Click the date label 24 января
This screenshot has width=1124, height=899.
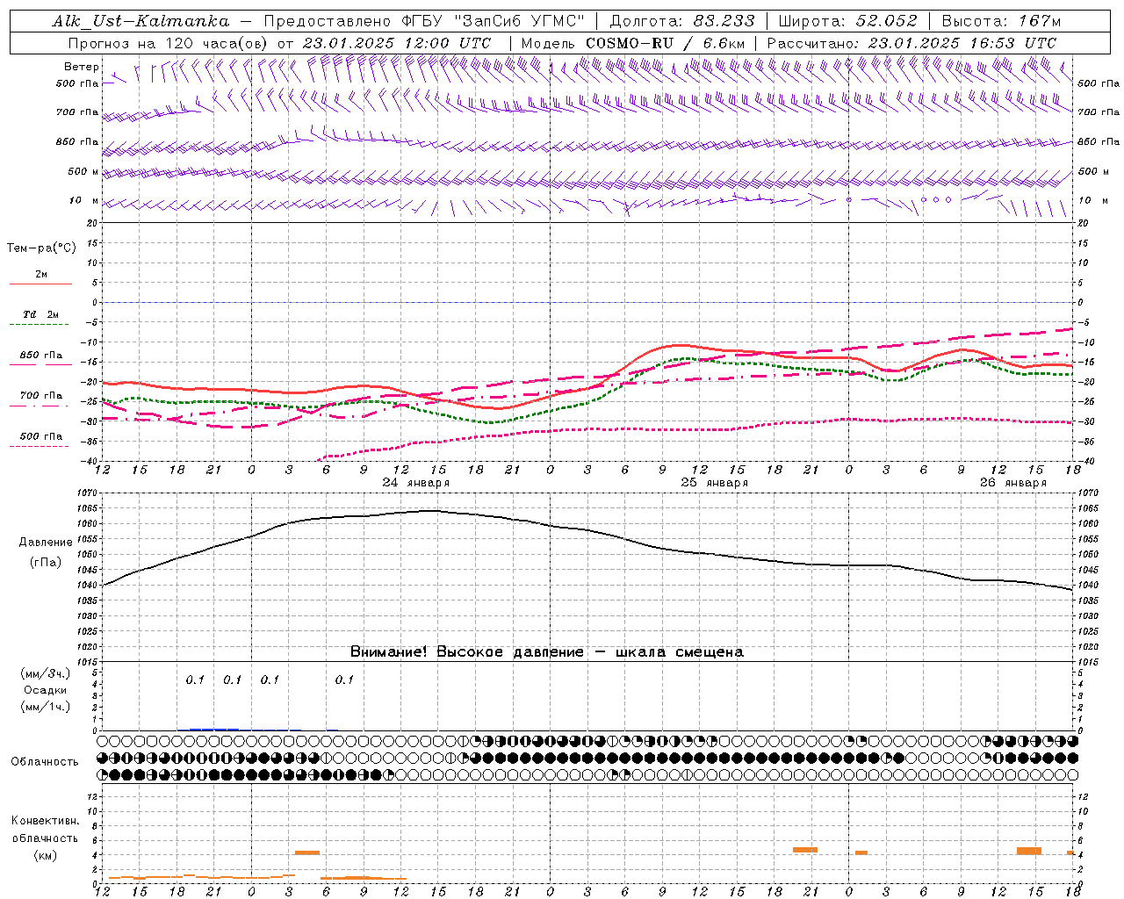coord(416,483)
